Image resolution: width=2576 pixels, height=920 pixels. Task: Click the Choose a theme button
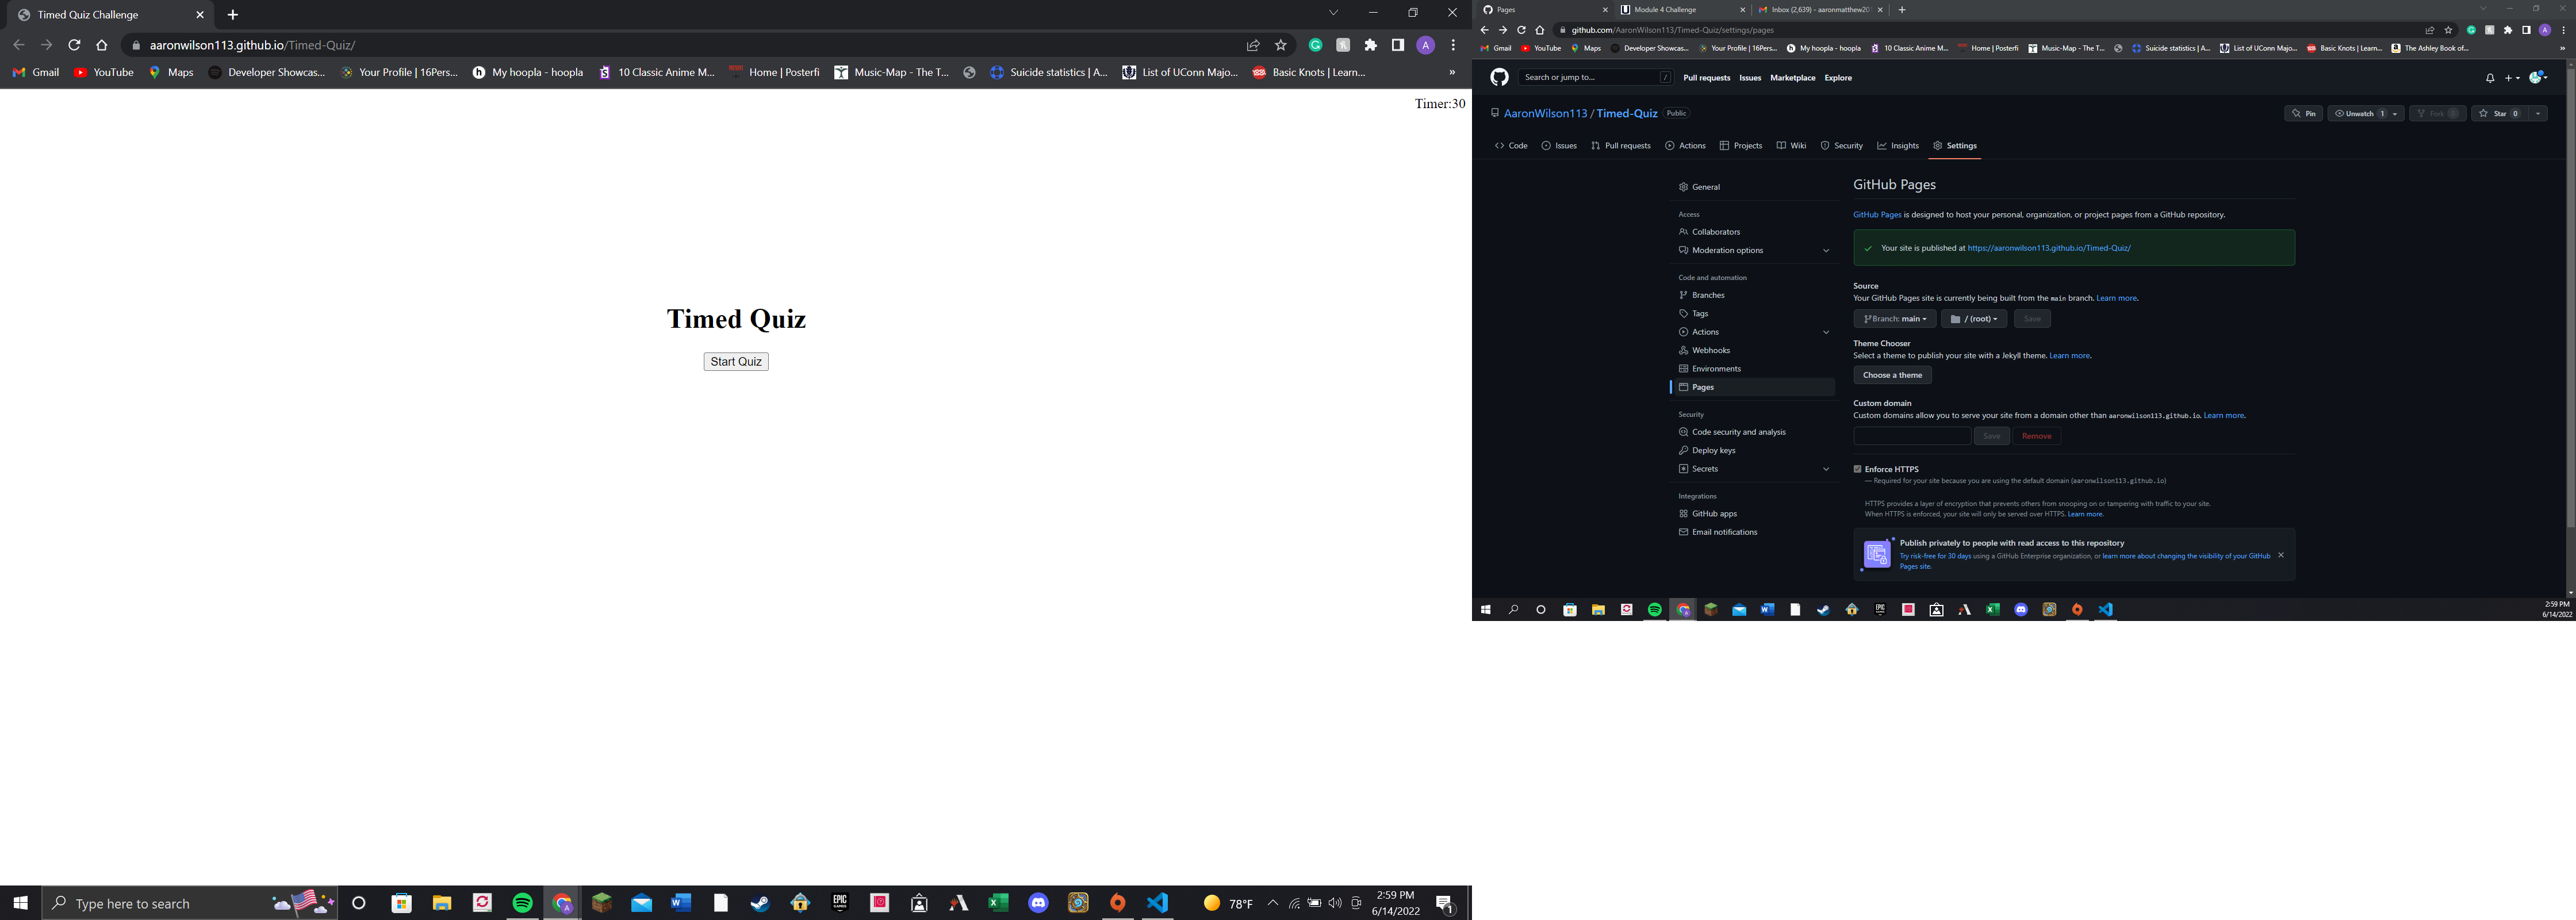point(1892,375)
